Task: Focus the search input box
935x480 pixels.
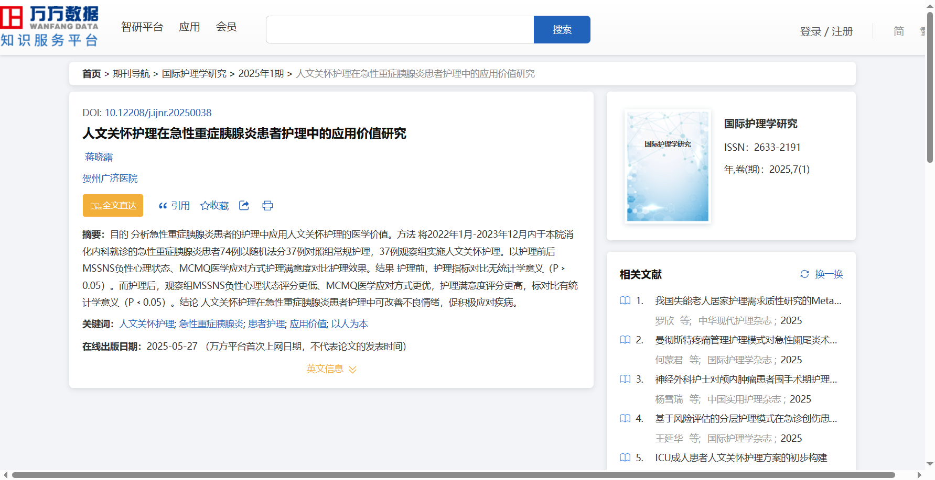Action: pos(400,30)
